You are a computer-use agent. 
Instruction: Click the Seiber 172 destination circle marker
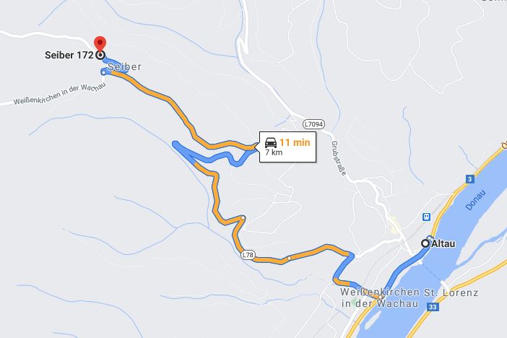pyautogui.click(x=100, y=56)
